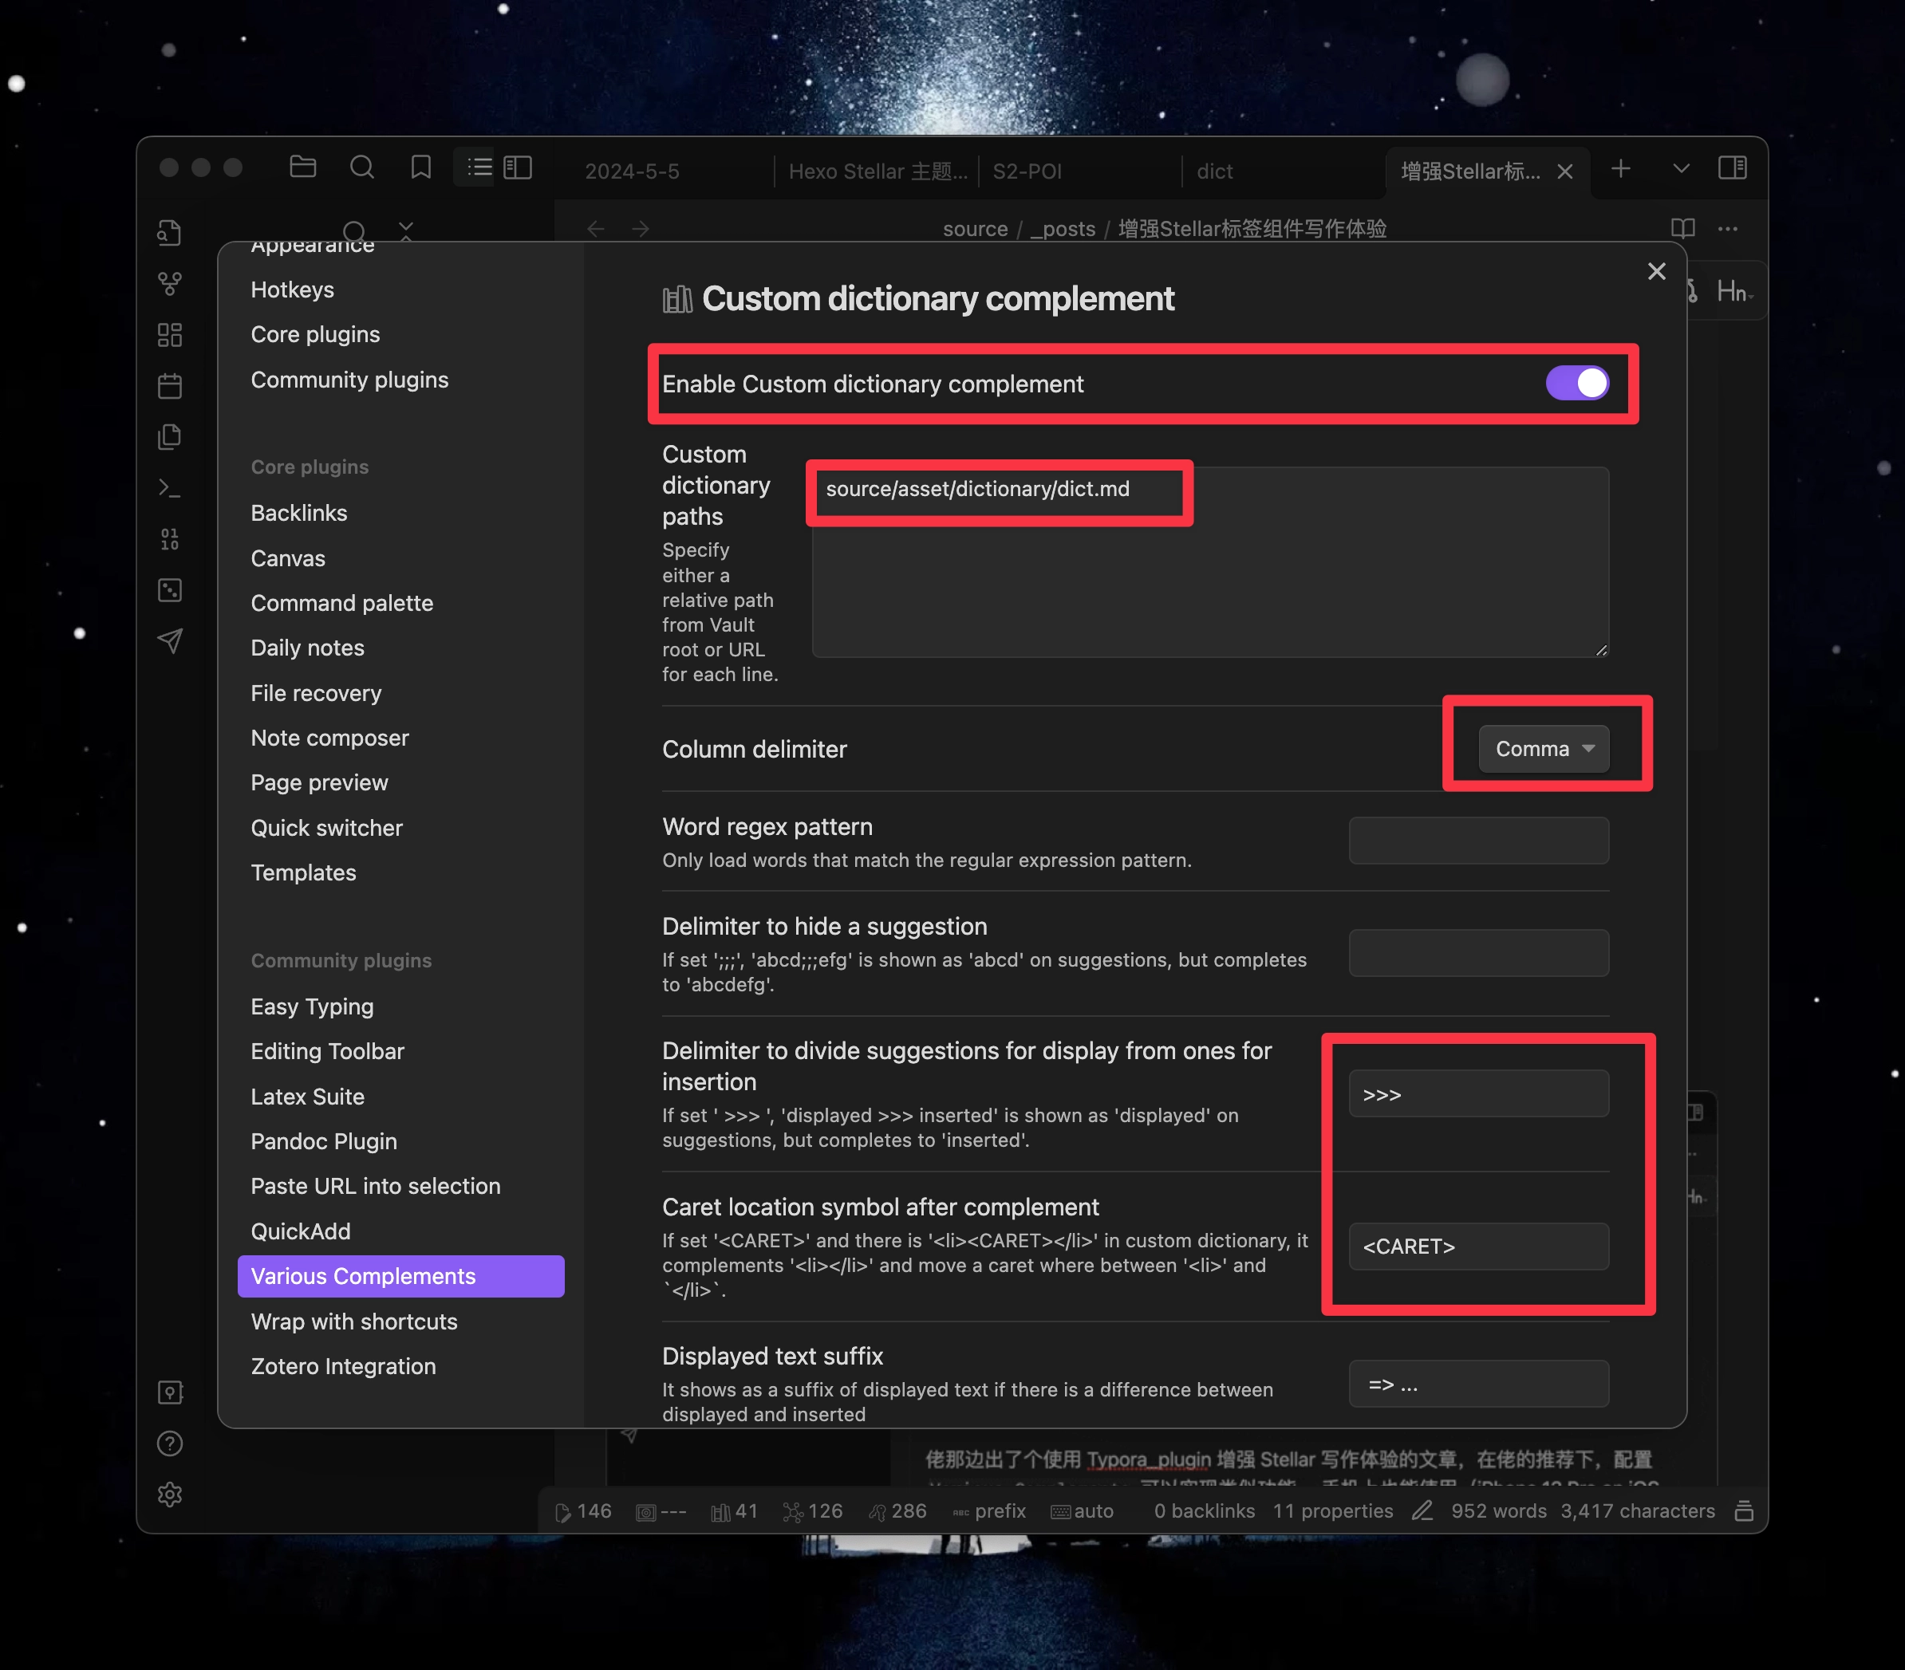Open search via magnifier icon
Image resolution: width=1905 pixels, height=1670 pixels.
(361, 167)
